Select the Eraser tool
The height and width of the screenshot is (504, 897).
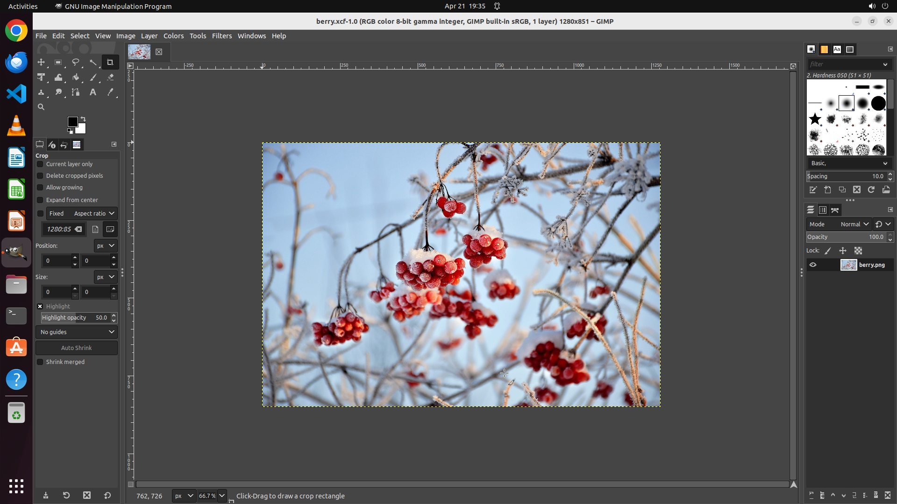(110, 77)
